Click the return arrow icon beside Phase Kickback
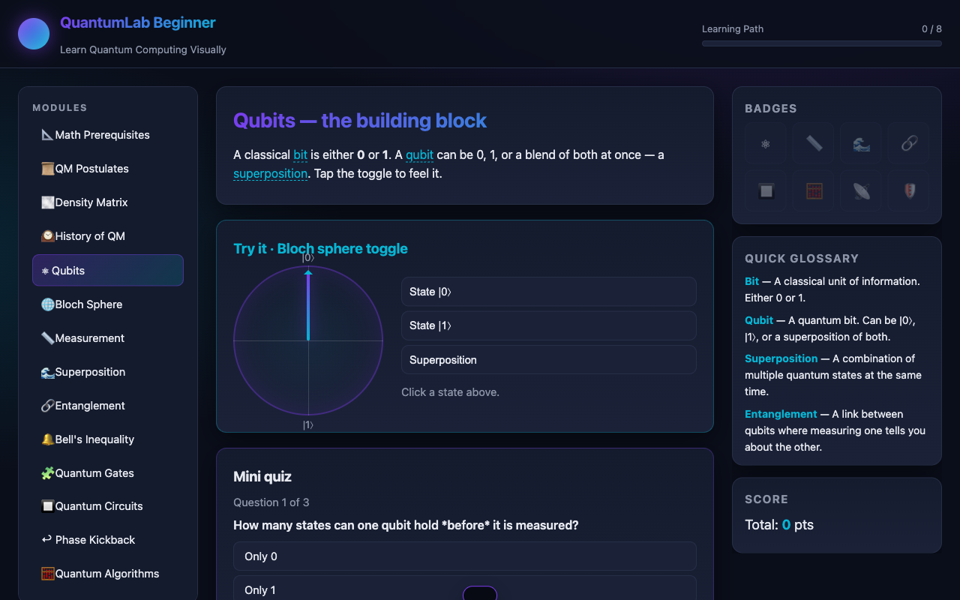 click(x=46, y=540)
